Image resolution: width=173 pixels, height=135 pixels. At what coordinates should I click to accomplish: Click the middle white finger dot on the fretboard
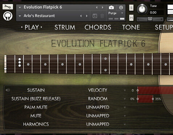(20, 63)
